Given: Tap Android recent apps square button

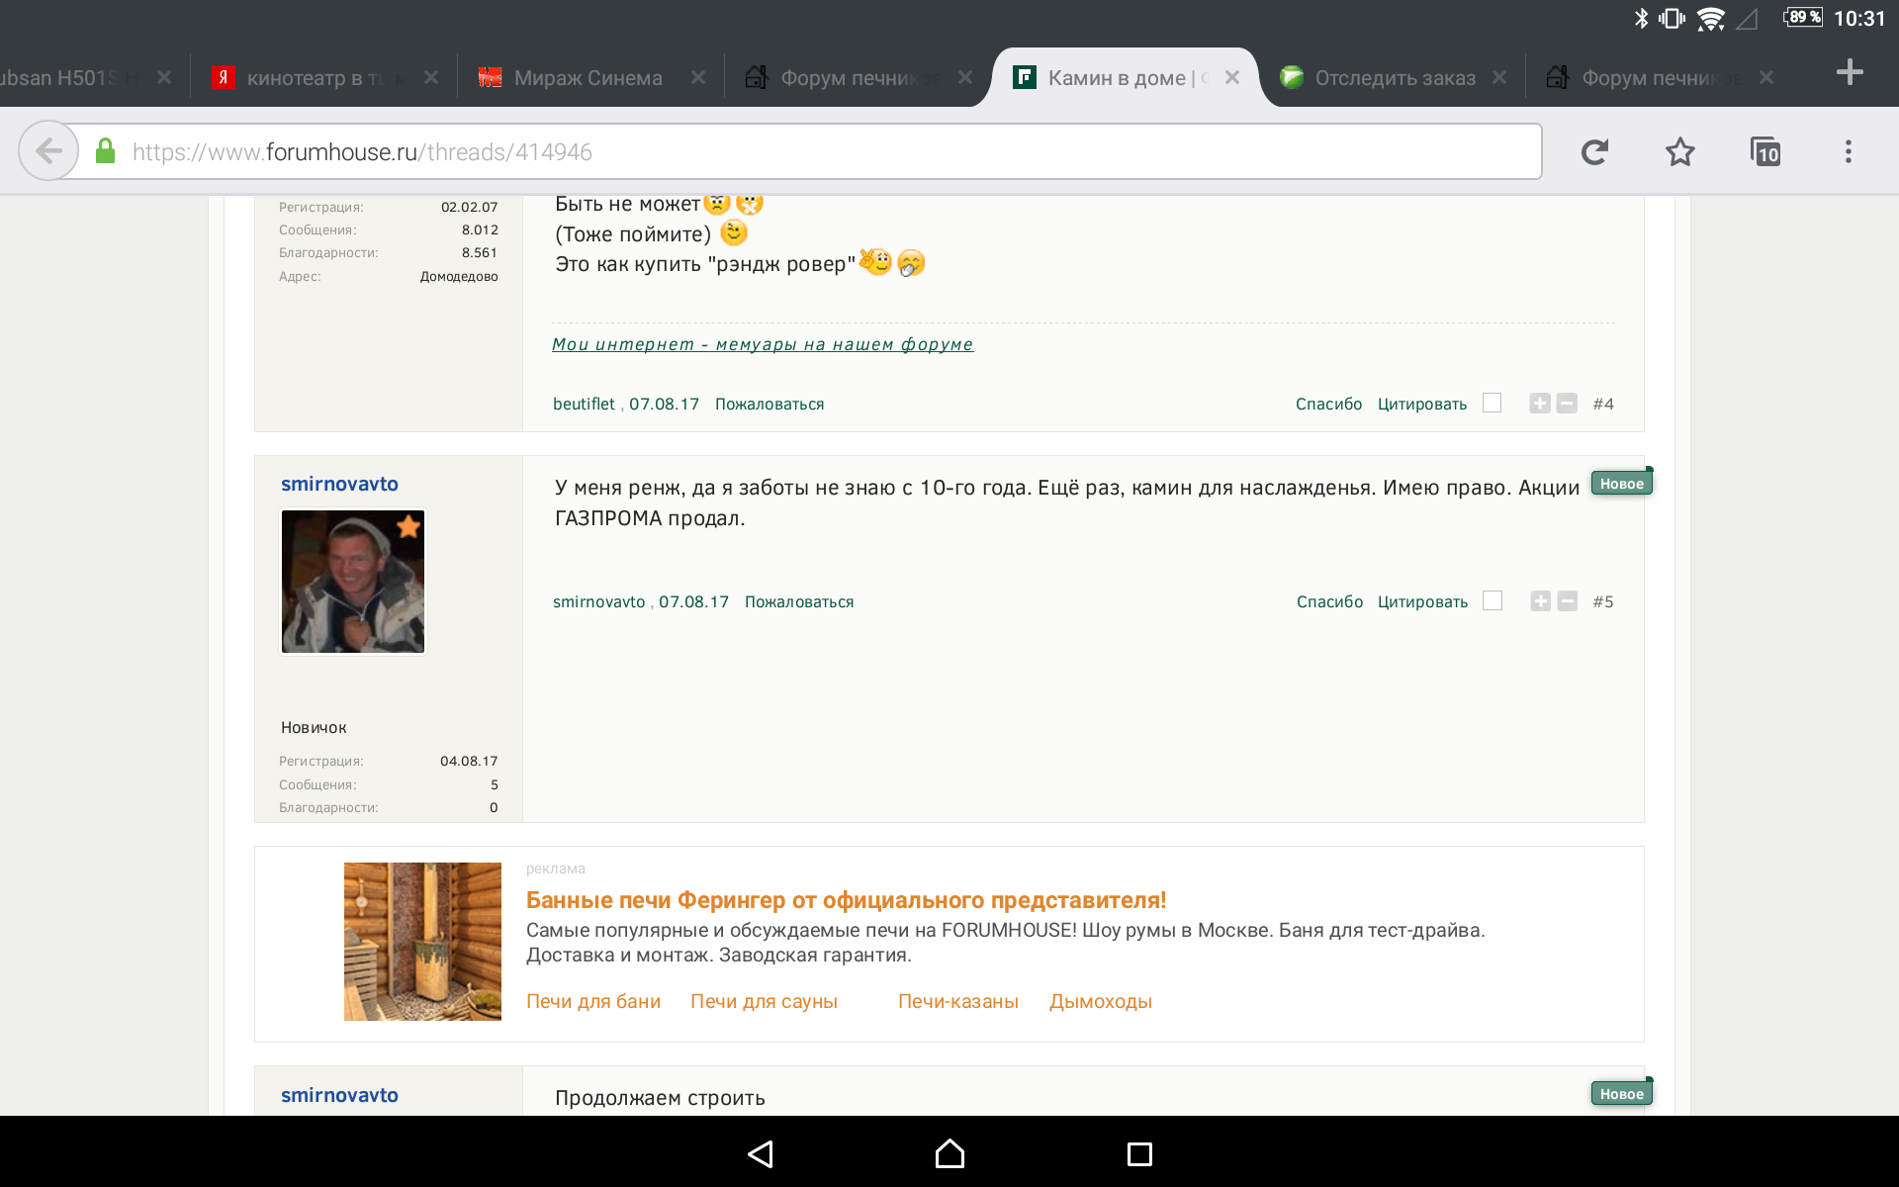Looking at the screenshot, I should coord(1139,1153).
